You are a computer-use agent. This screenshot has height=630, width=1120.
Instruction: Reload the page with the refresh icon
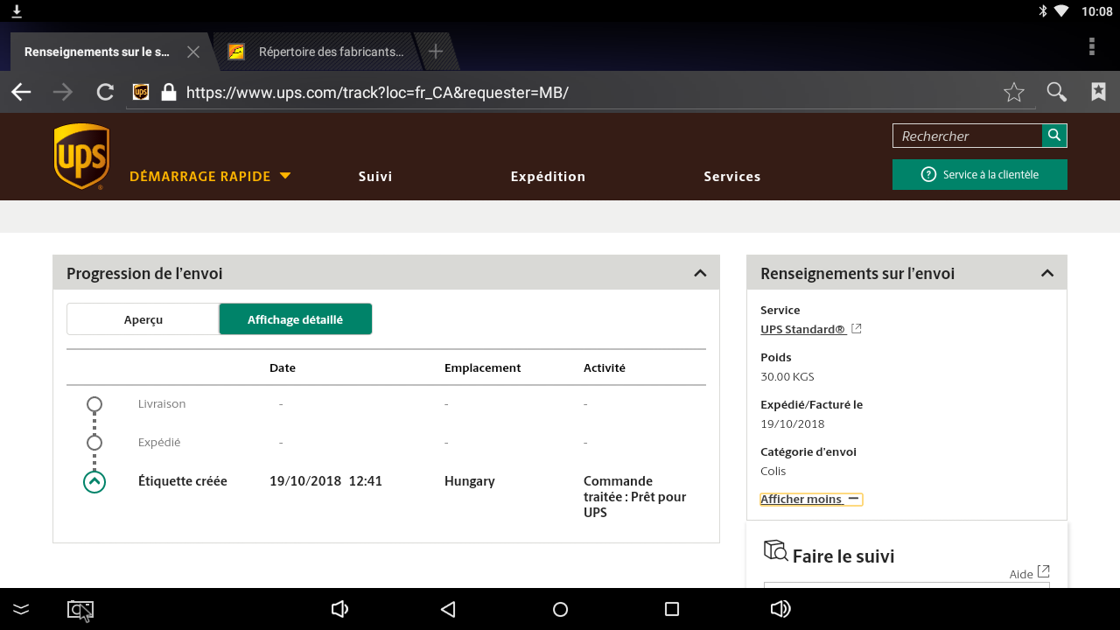tap(105, 92)
